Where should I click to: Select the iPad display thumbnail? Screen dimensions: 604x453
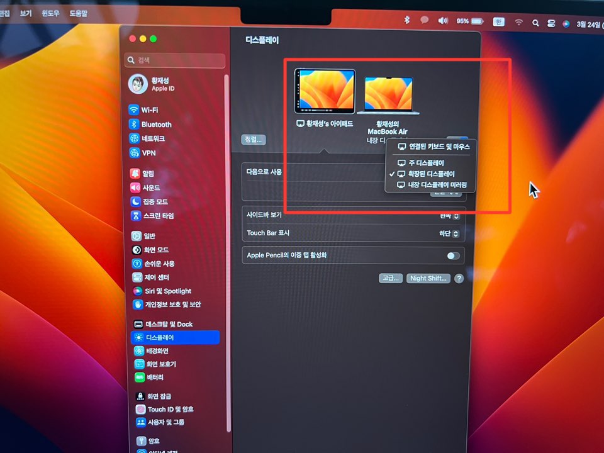click(x=325, y=91)
